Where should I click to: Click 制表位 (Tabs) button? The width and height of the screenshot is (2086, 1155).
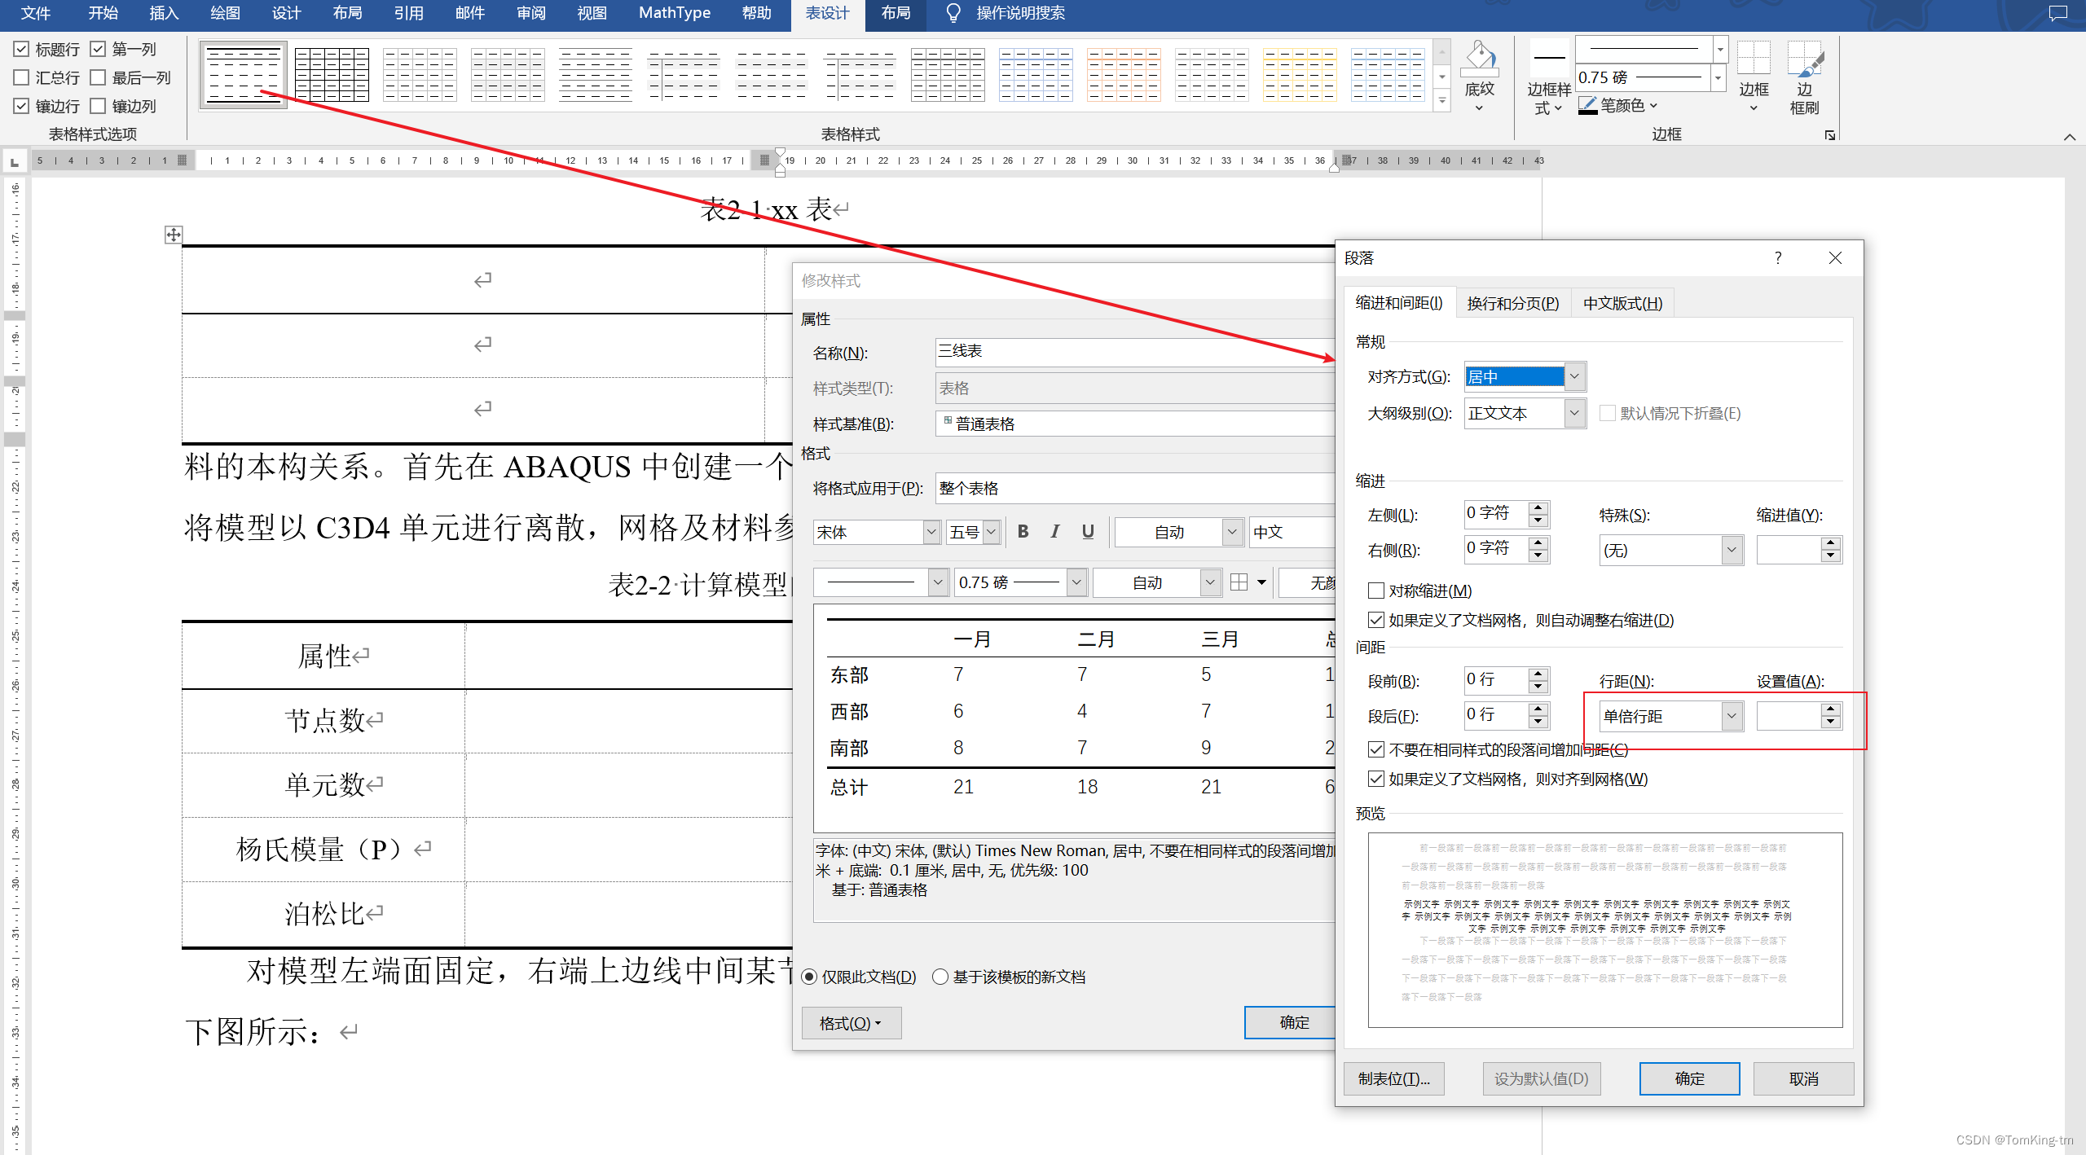coord(1393,1078)
